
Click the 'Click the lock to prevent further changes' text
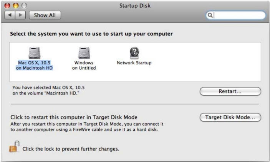click(71, 149)
